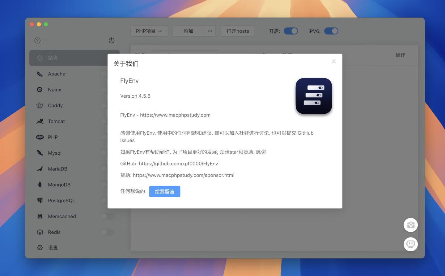This screenshot has height=276, width=445.
Task: Click the 任何想说的 label
Action: [x=133, y=191]
